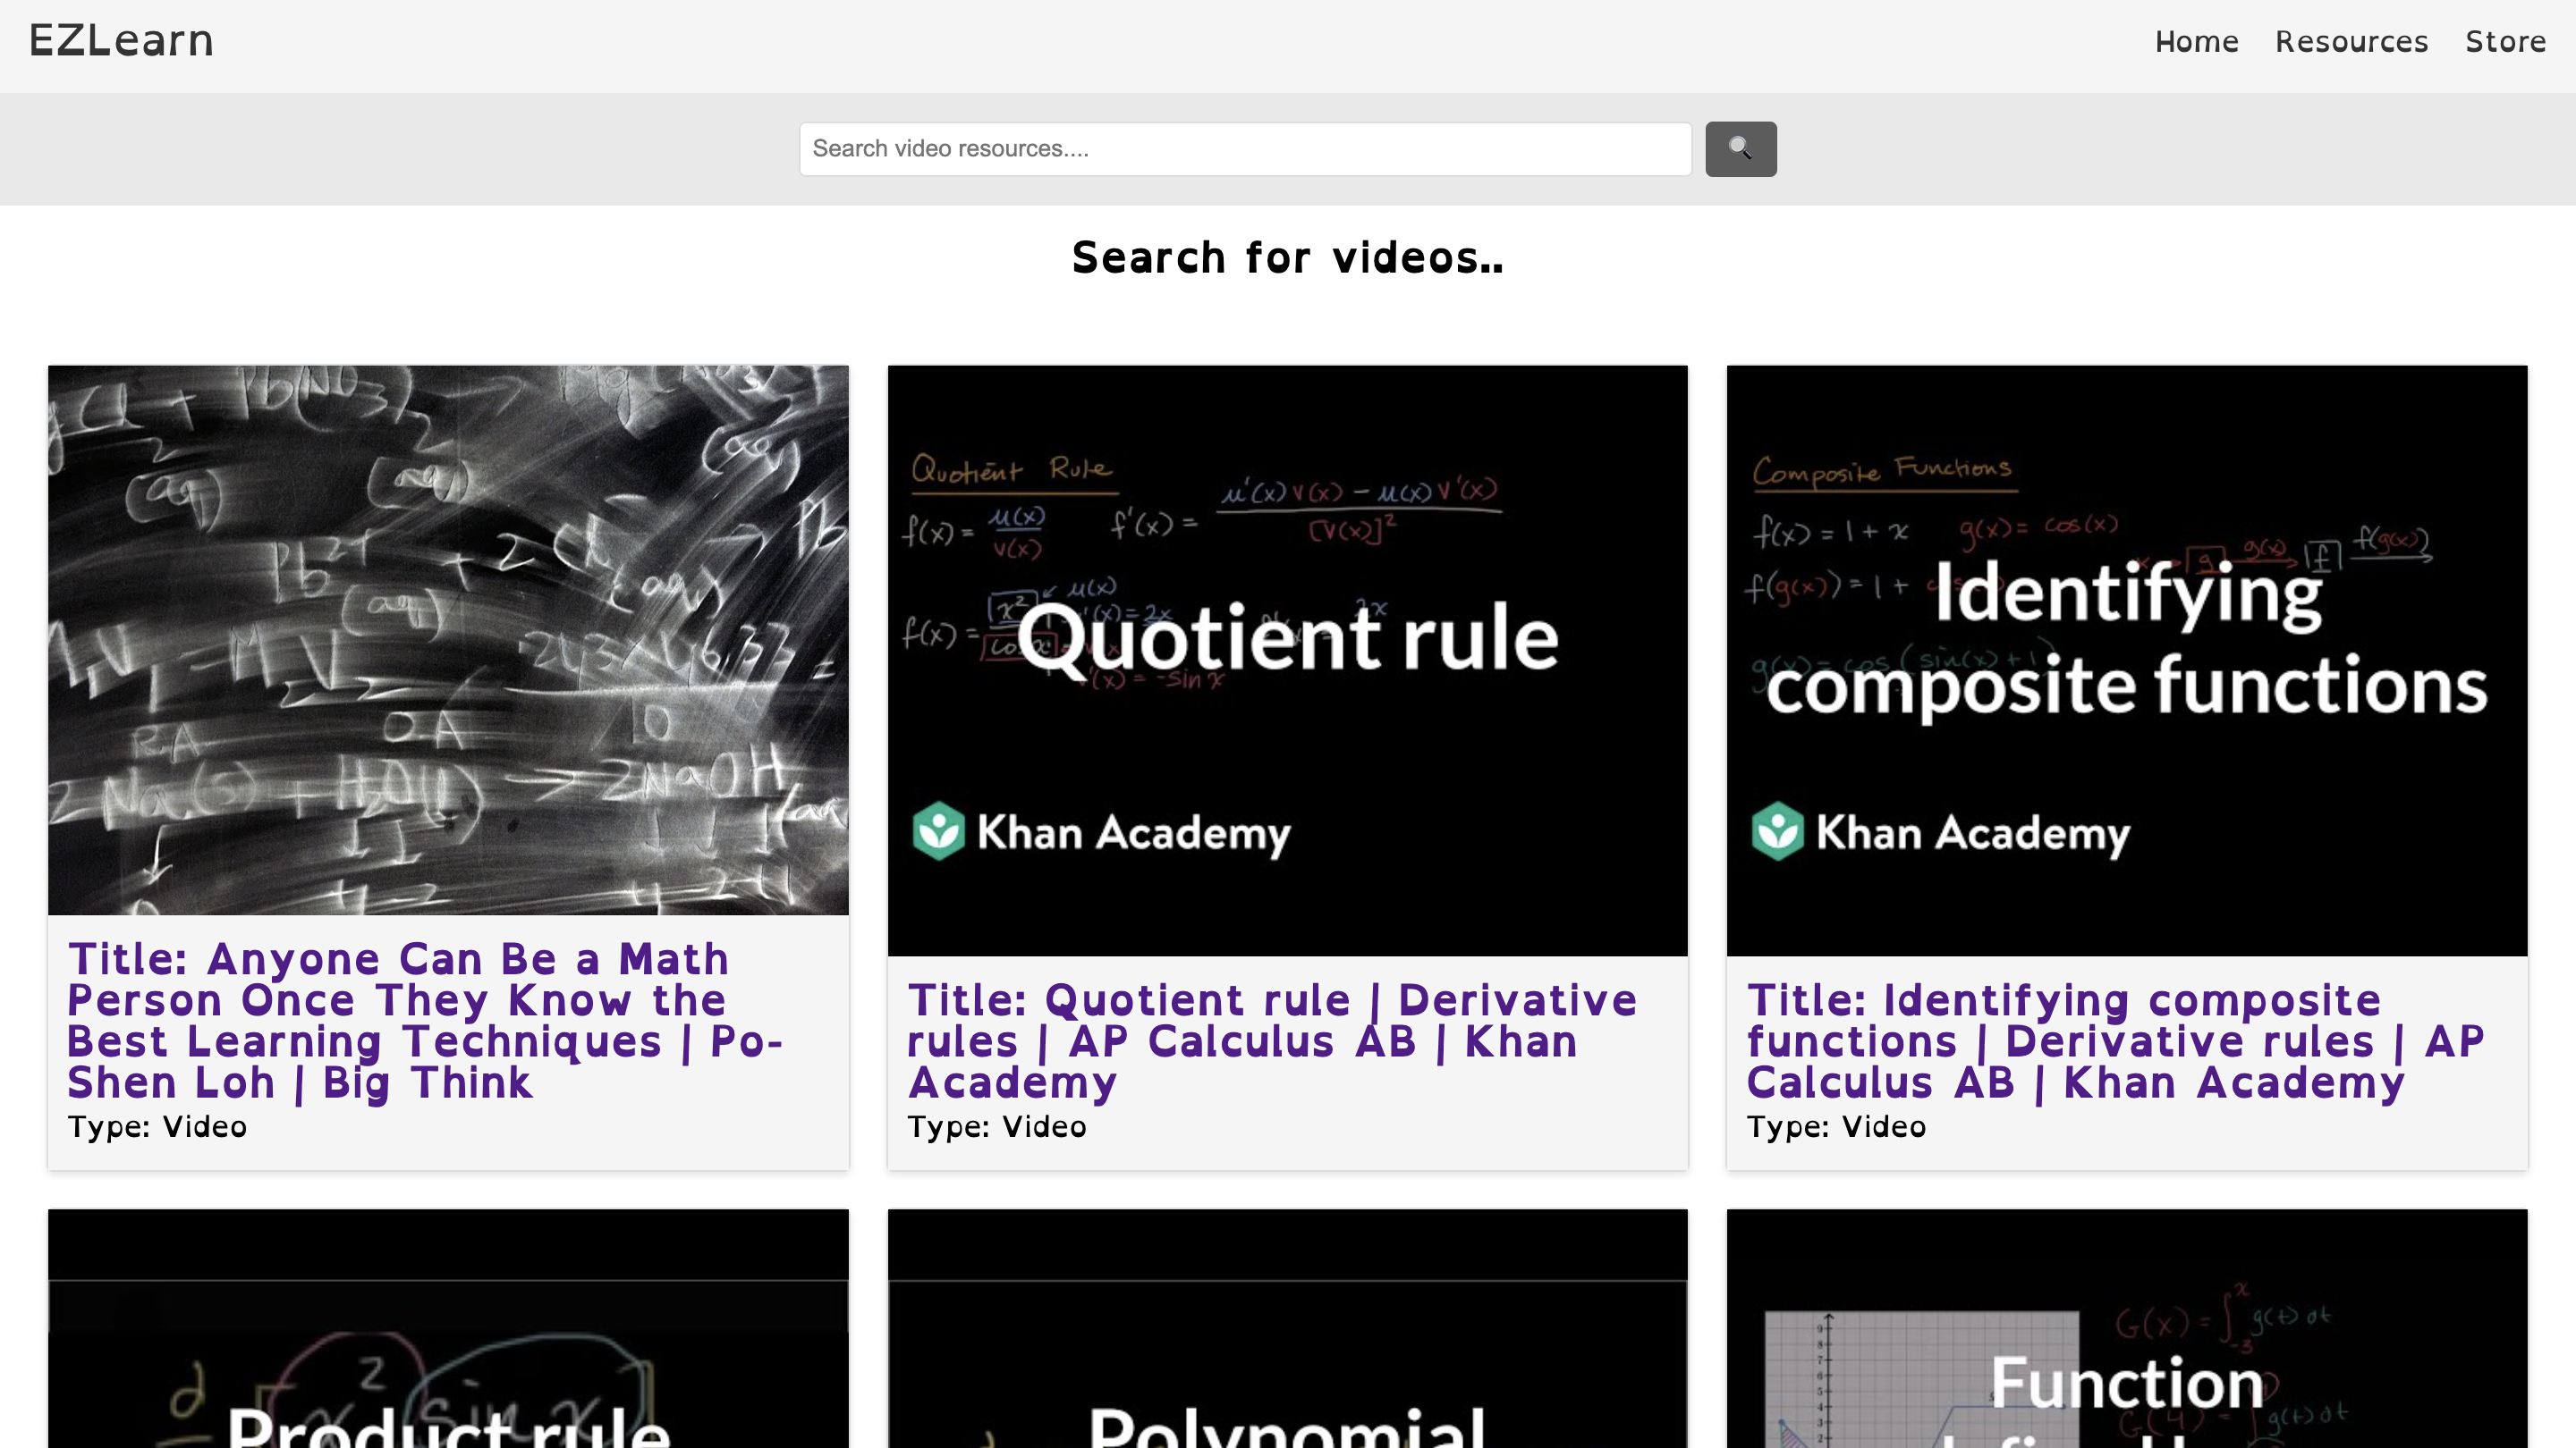Open the Quotient rule video thumbnail

pos(1287,660)
